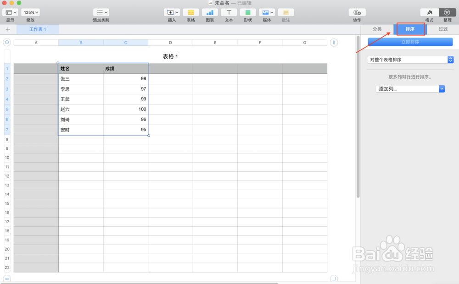
Task: Click the 形状 shape toolbar icon
Action: (x=248, y=12)
